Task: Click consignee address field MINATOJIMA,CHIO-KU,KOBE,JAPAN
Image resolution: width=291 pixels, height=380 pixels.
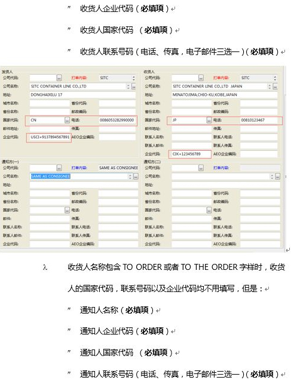Action: (225, 95)
